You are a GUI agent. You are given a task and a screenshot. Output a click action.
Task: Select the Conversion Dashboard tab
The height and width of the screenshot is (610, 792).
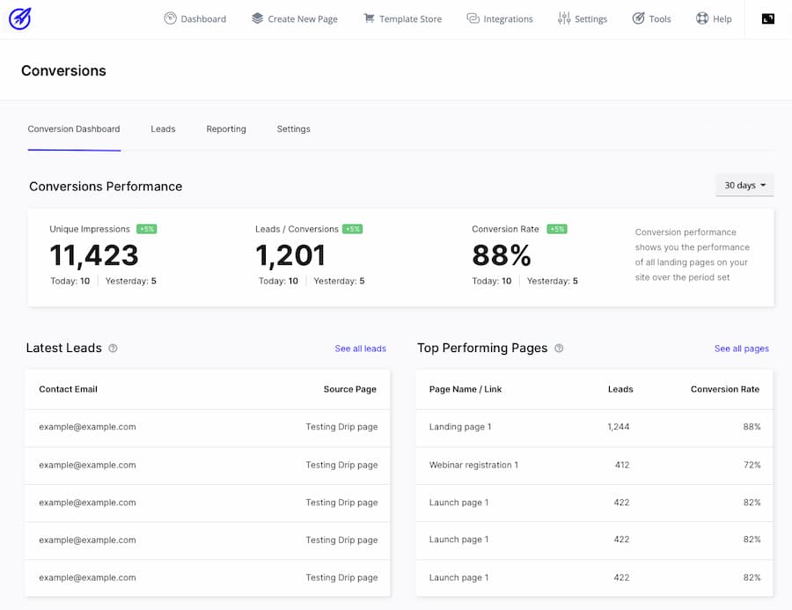[74, 129]
